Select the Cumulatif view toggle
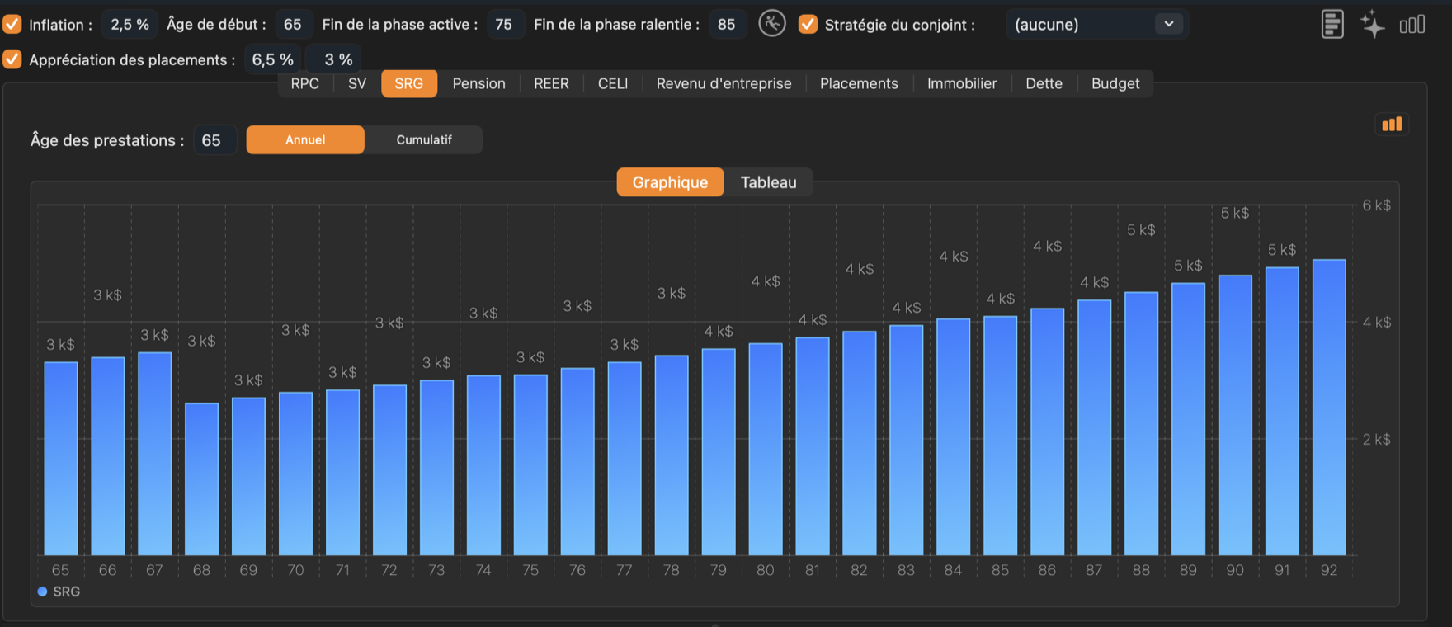Viewport: 1452px width, 627px height. [x=424, y=139]
